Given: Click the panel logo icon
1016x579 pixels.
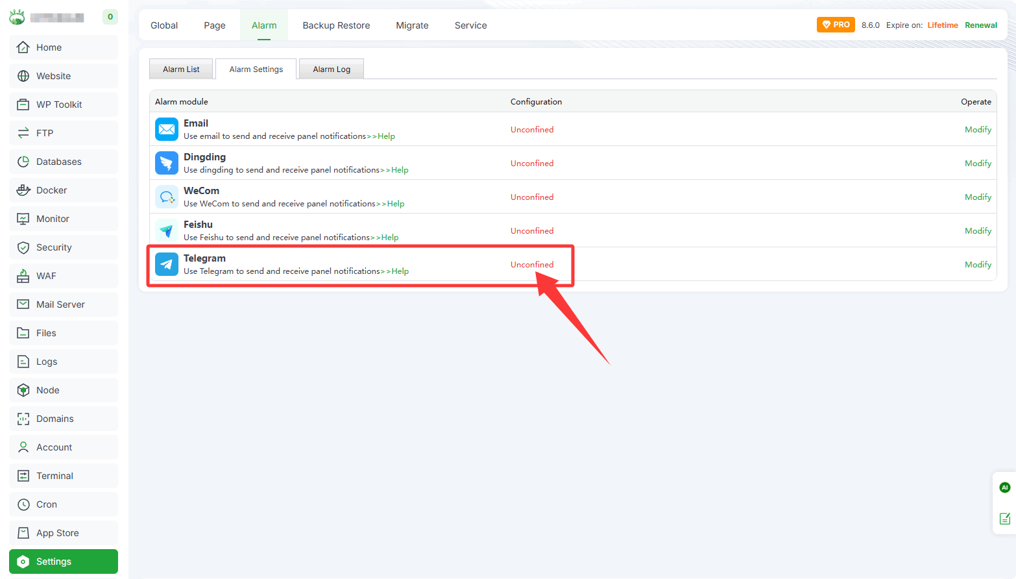Looking at the screenshot, I should point(17,17).
